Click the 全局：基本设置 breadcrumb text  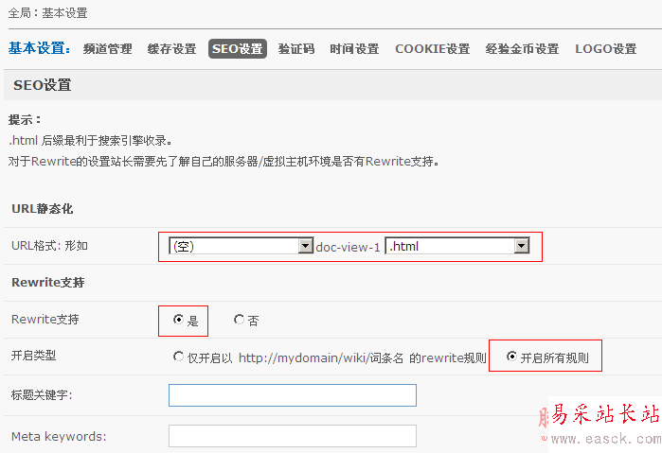47,13
